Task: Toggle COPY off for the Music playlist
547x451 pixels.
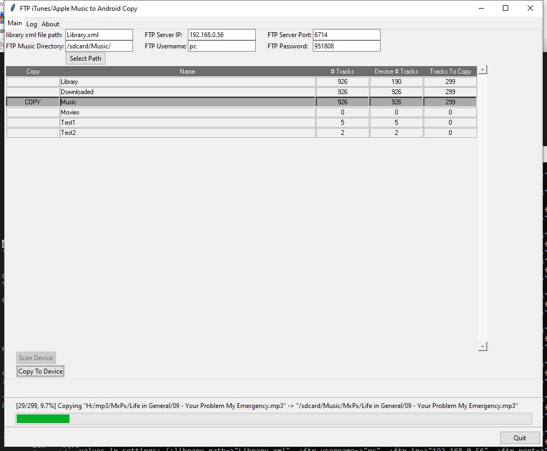Action: pyautogui.click(x=32, y=102)
